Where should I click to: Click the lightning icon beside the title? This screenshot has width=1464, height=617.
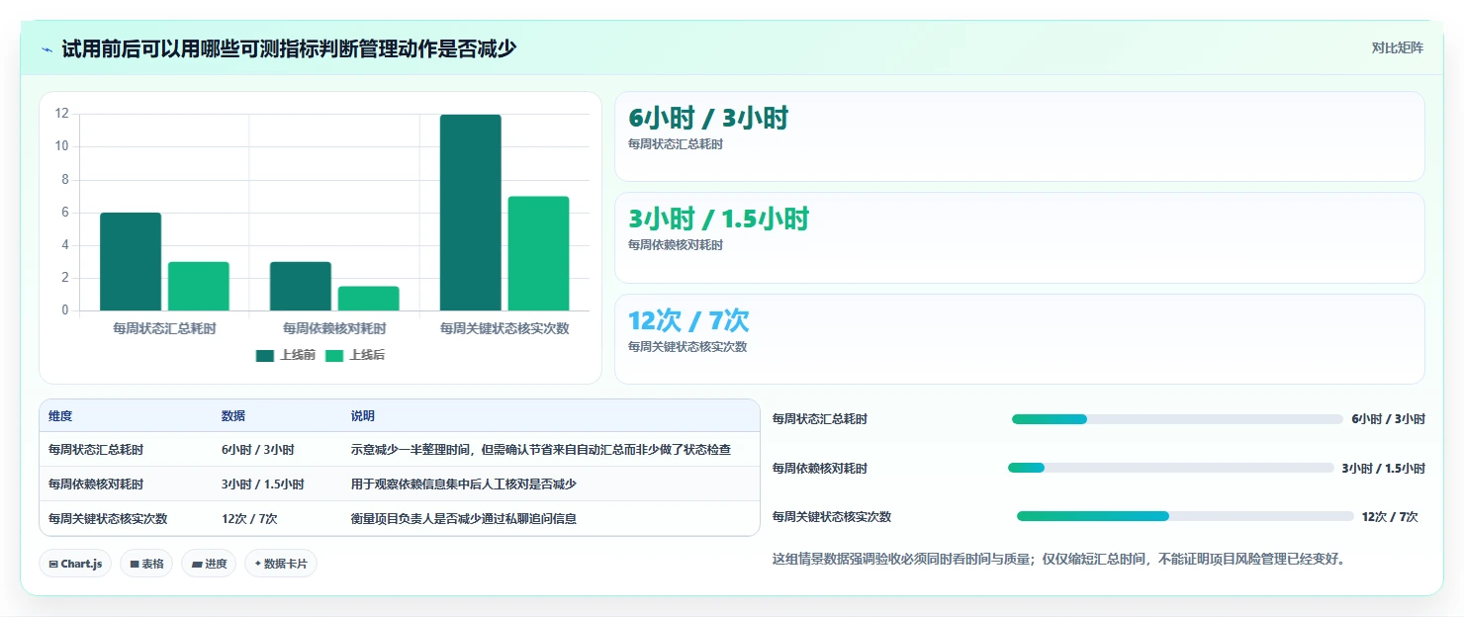[x=46, y=49]
